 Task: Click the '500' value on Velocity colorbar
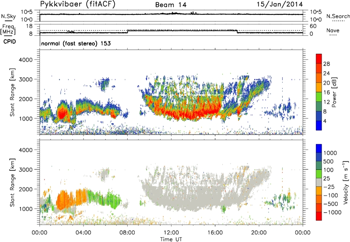pyautogui.click(x=329, y=161)
